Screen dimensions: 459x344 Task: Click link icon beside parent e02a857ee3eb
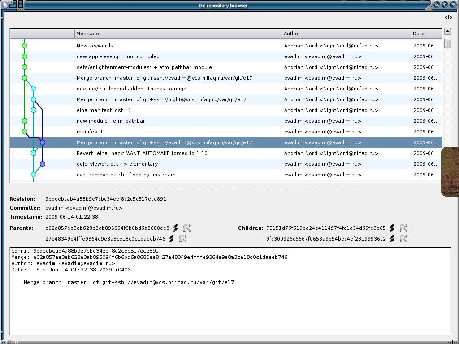pyautogui.click(x=176, y=228)
